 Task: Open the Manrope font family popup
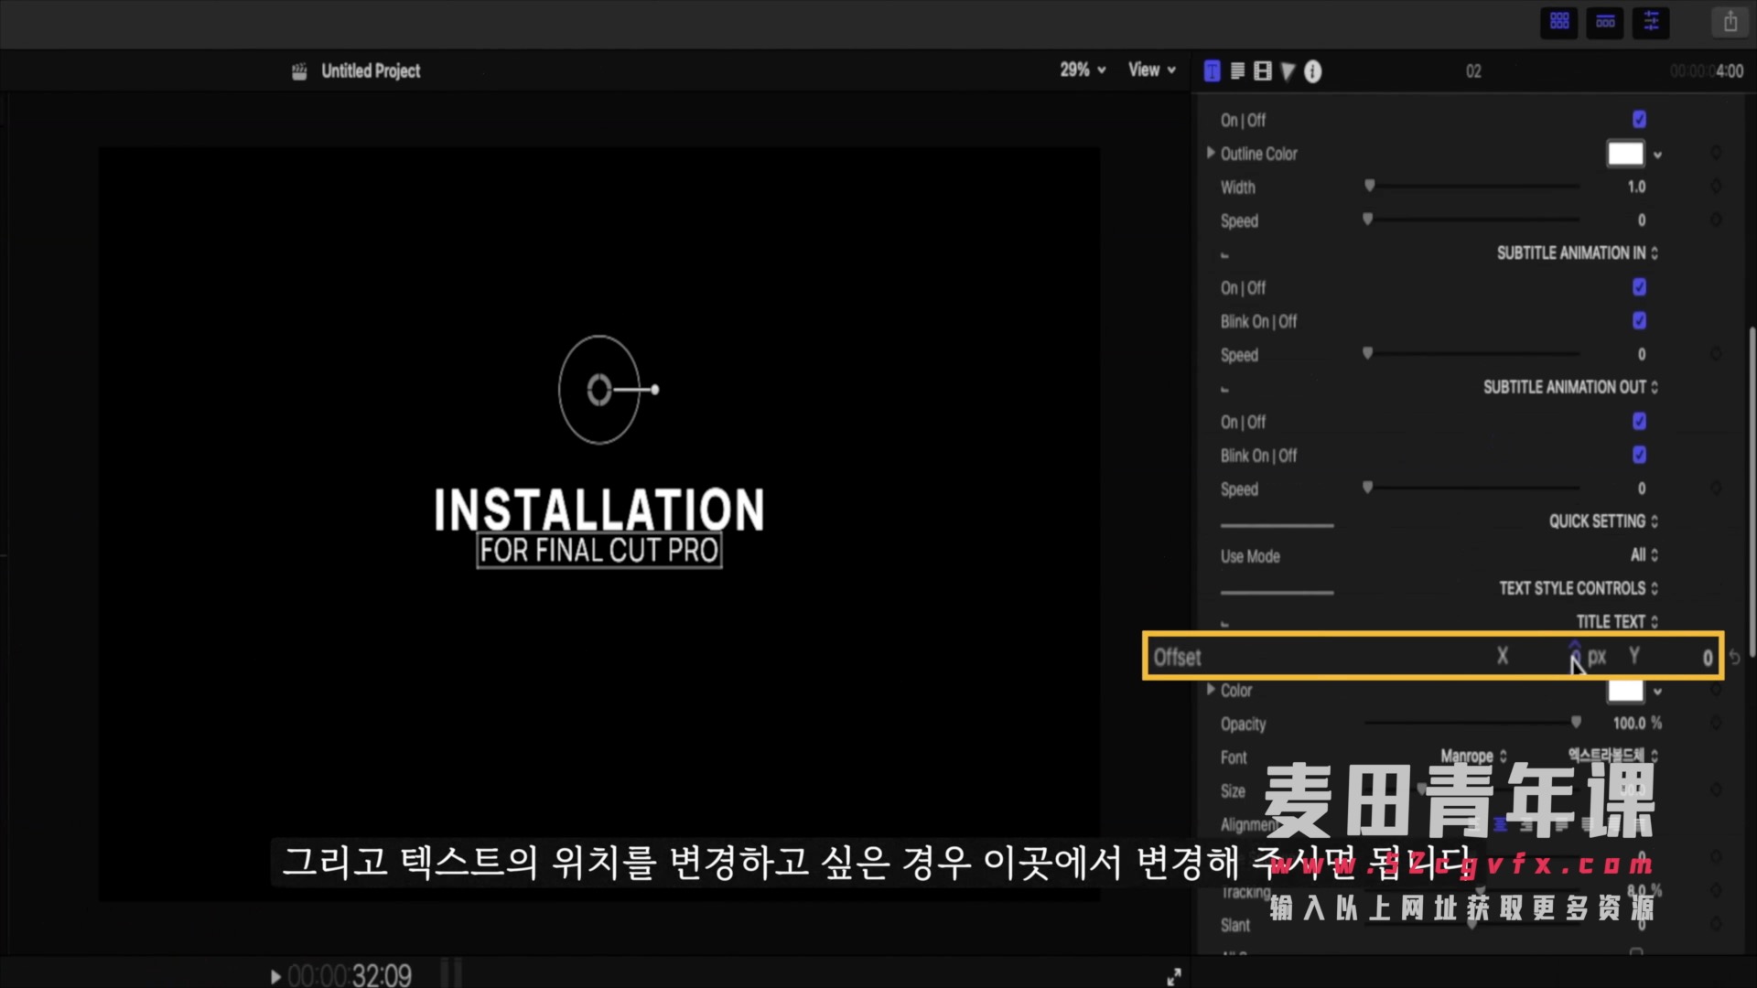coord(1473,756)
